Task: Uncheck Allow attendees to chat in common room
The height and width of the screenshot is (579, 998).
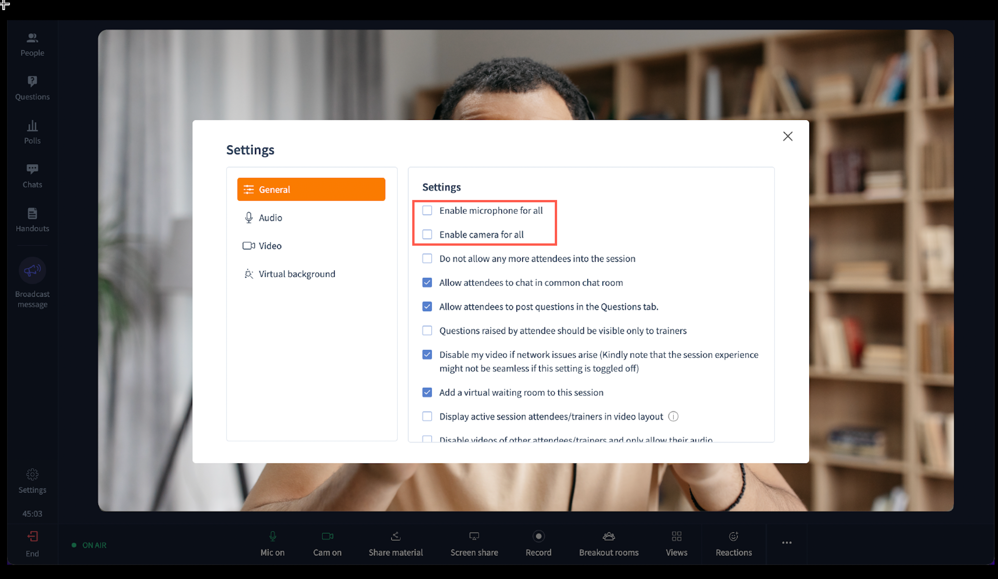Action: pyautogui.click(x=427, y=283)
